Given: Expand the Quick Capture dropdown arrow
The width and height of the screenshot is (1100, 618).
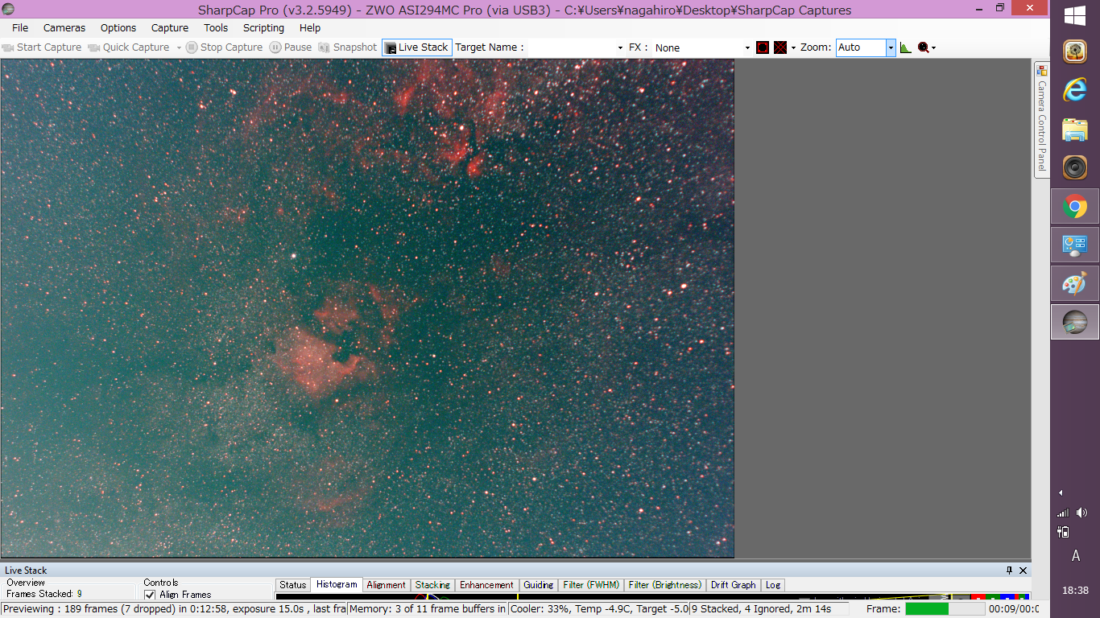Looking at the screenshot, I should 179,47.
